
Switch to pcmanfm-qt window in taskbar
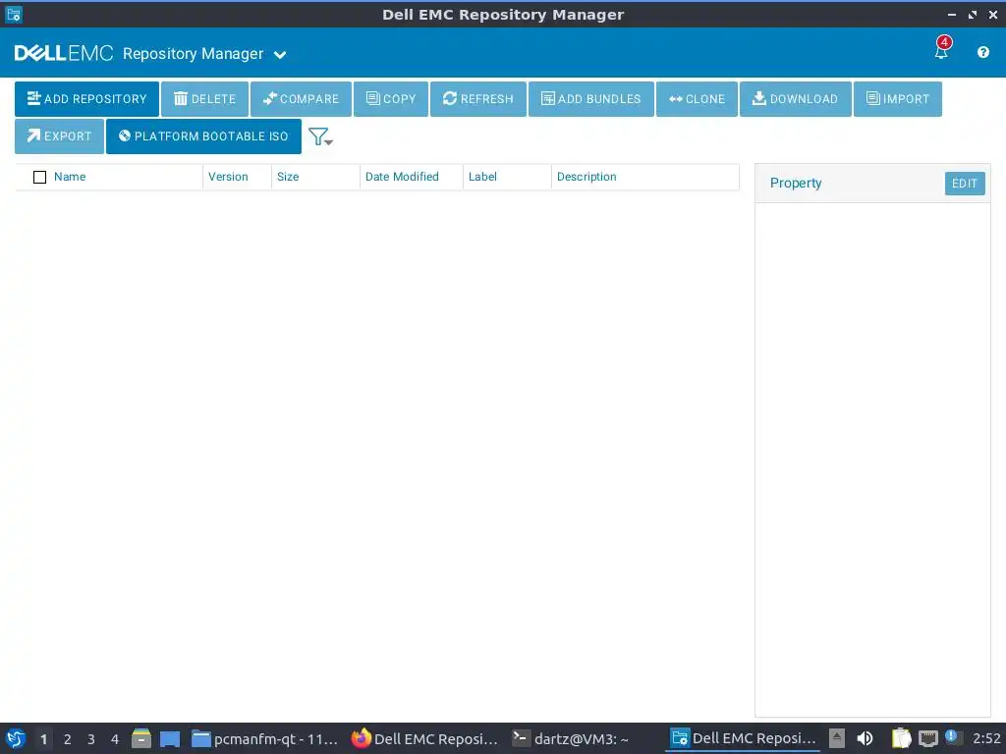[x=265, y=738]
